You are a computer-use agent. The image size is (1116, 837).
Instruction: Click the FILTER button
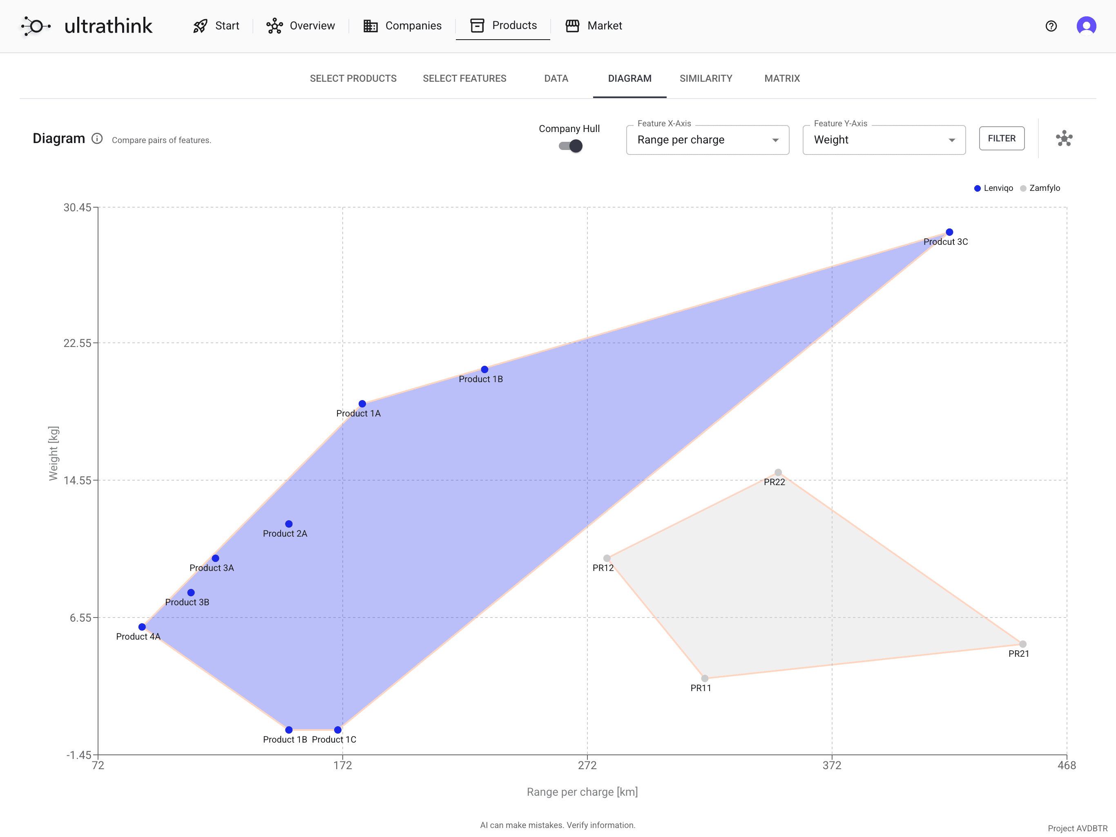click(x=1002, y=138)
